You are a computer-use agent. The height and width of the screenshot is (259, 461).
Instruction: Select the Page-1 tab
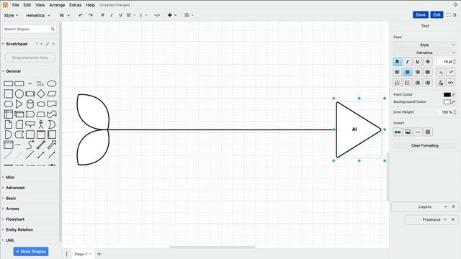click(x=83, y=254)
